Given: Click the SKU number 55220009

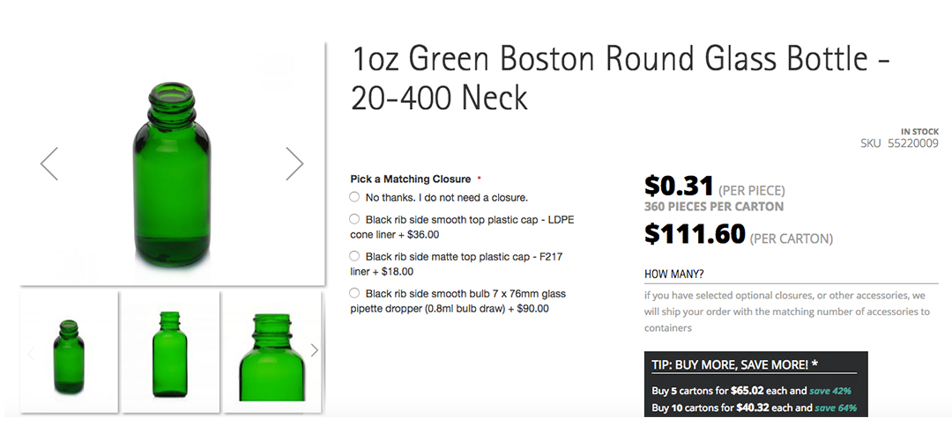Looking at the screenshot, I should 912,143.
